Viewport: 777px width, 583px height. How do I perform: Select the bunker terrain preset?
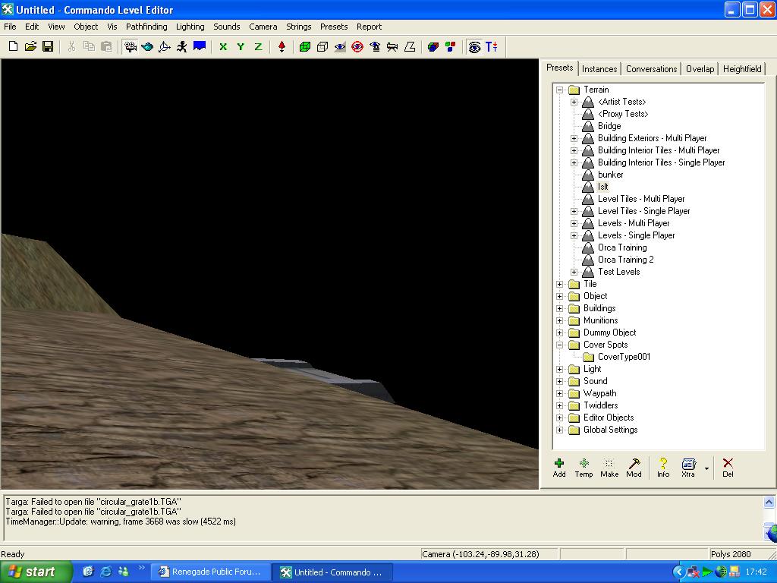[610, 175]
